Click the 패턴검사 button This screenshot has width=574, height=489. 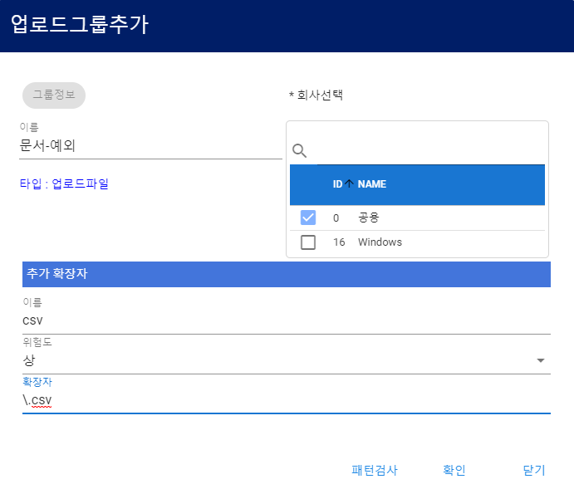(x=374, y=470)
